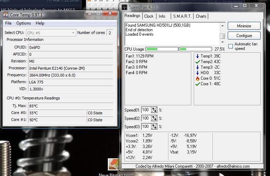Click the +12V 2,24V reading

139,157
